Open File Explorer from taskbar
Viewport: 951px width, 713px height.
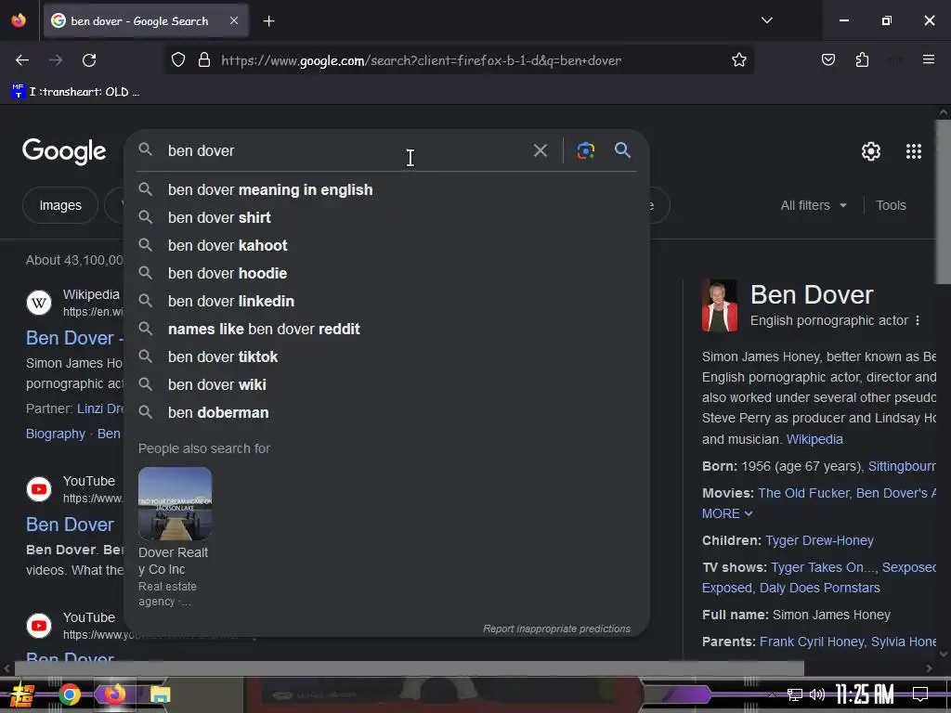tap(160, 694)
